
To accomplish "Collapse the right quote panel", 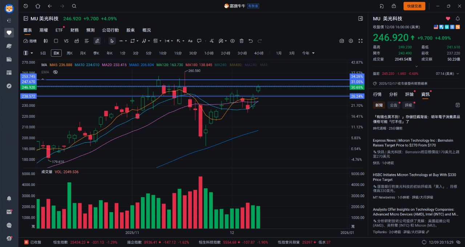I will (x=360, y=19).
